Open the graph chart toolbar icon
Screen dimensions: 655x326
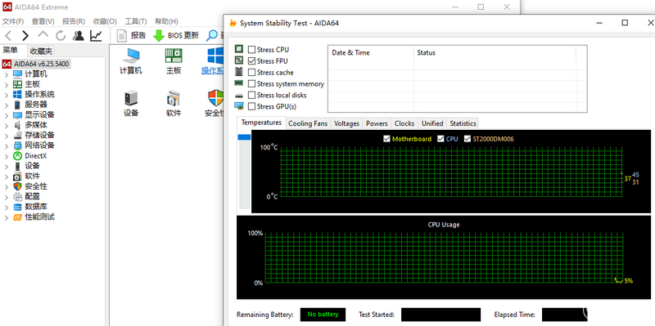click(x=96, y=36)
